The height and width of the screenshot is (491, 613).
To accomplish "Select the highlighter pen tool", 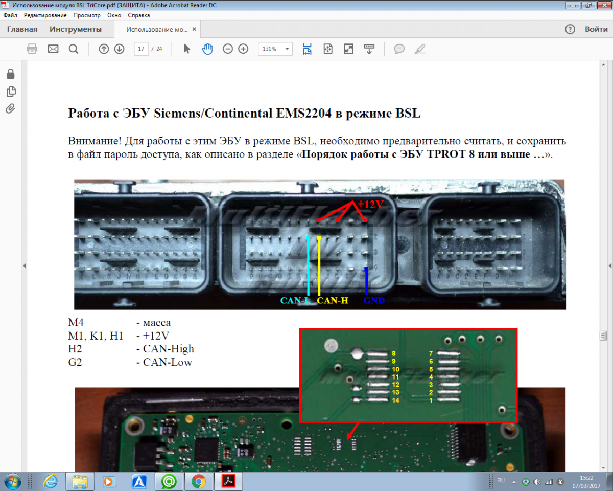I will (420, 49).
